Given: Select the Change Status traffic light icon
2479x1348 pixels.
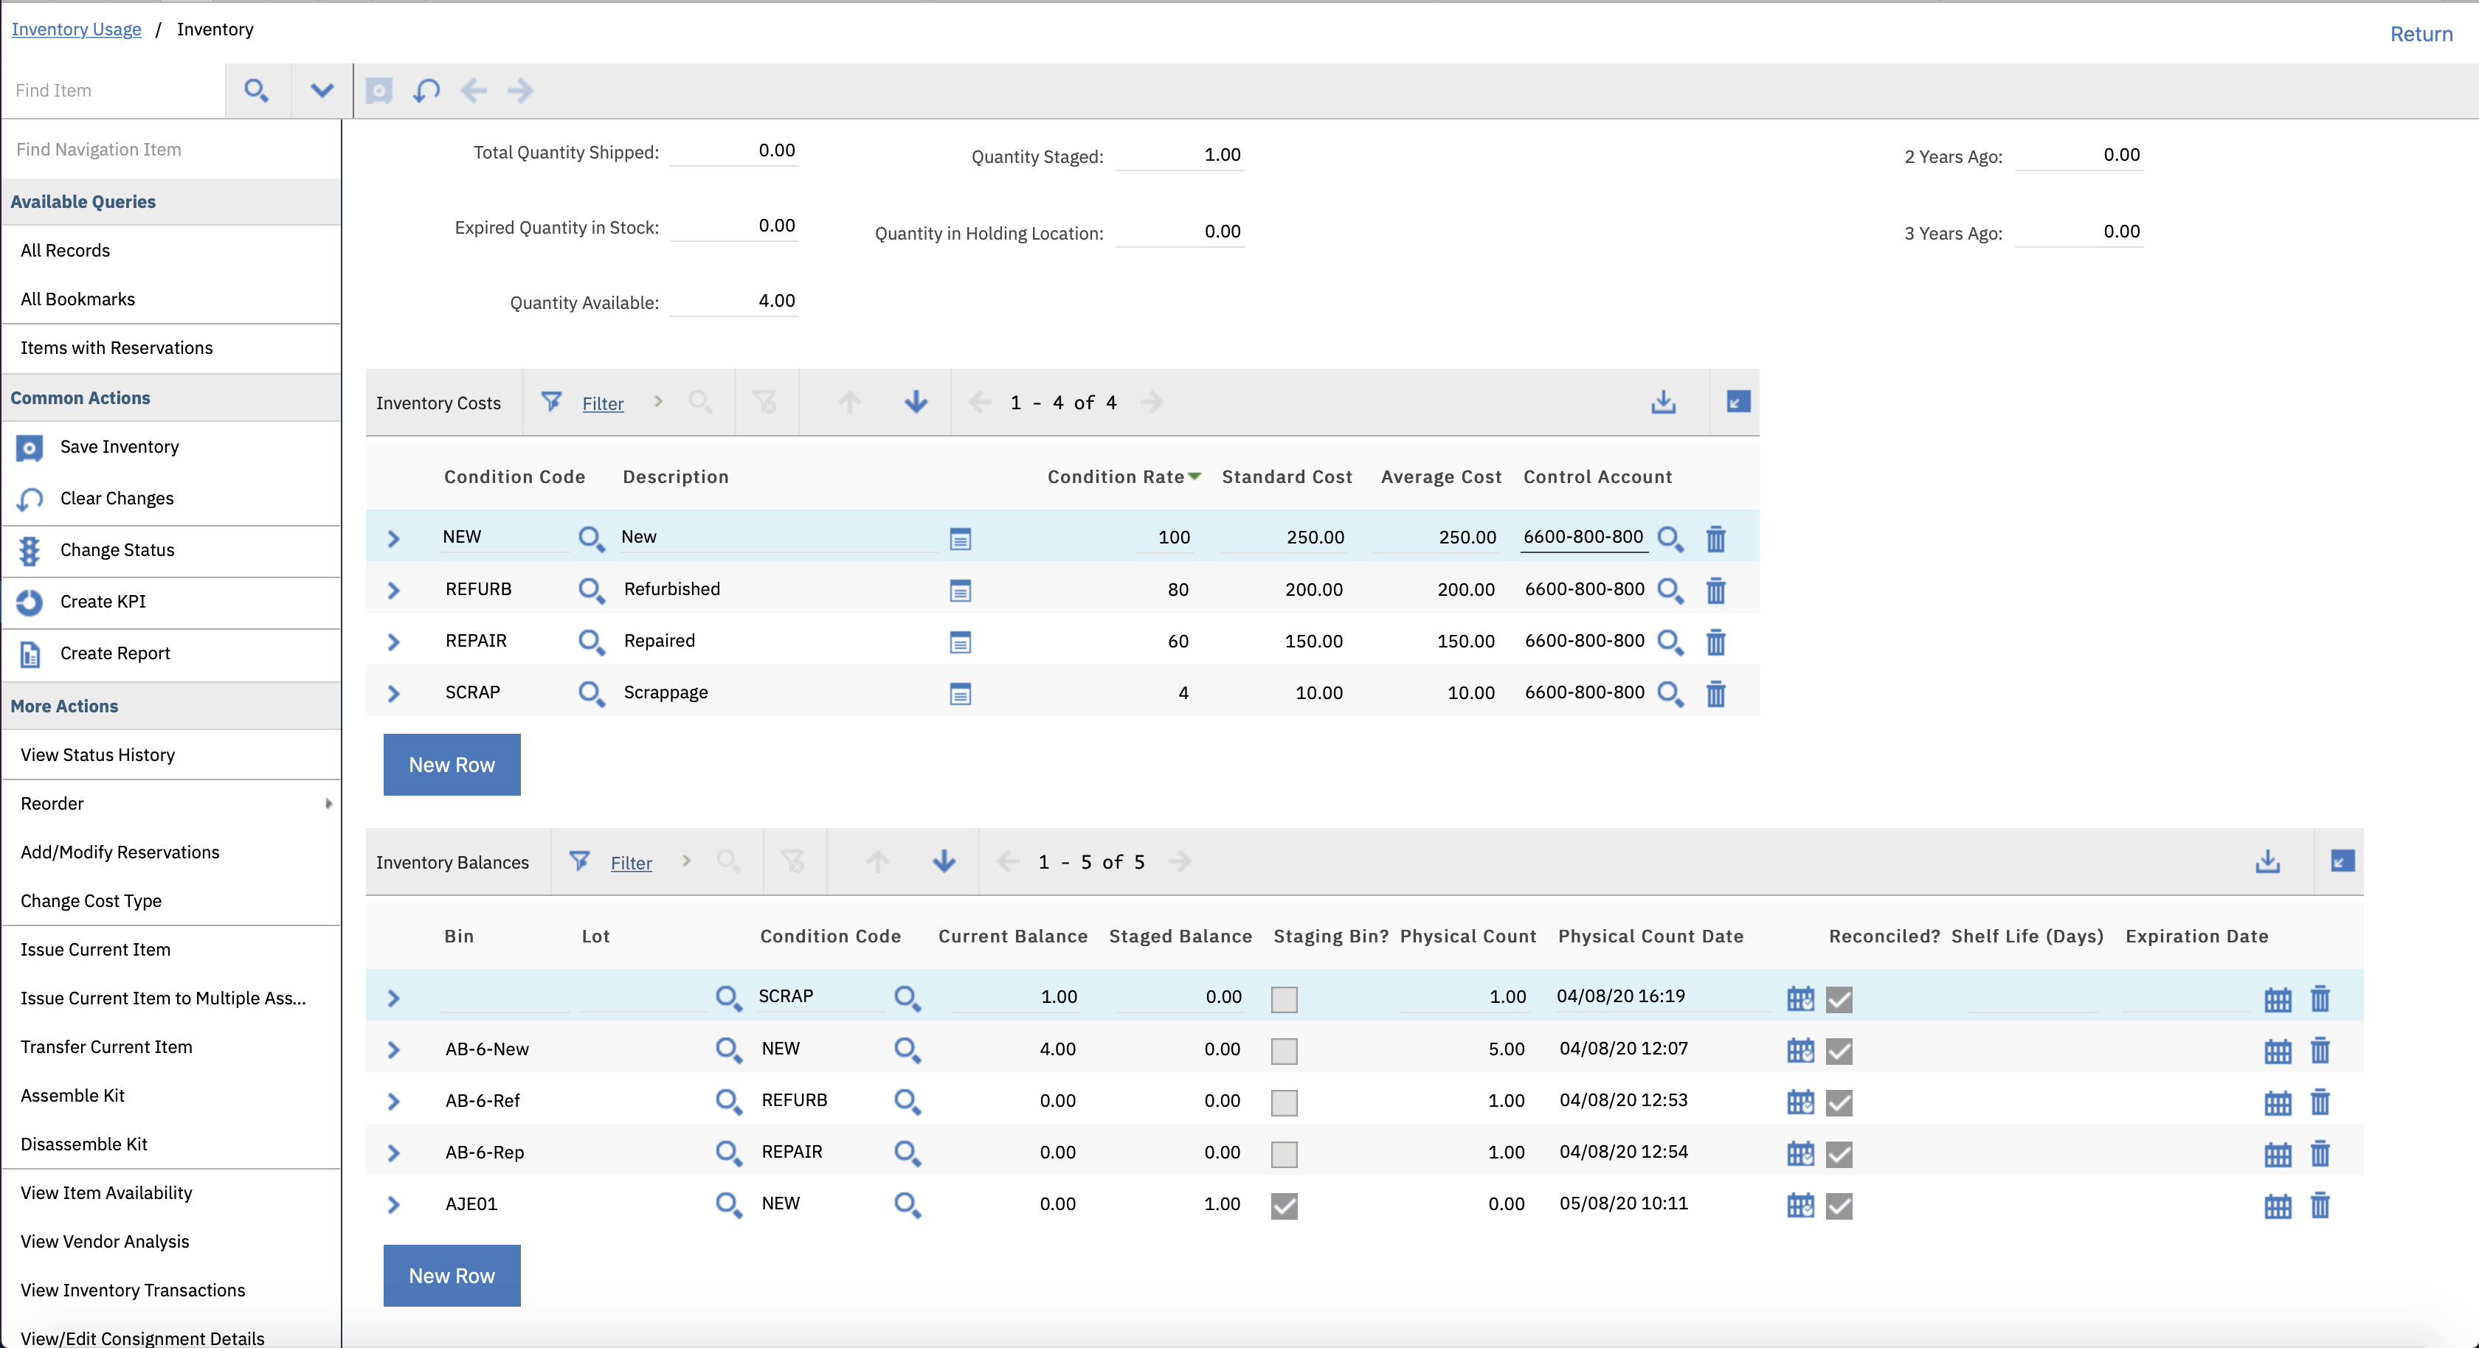Looking at the screenshot, I should (29, 550).
